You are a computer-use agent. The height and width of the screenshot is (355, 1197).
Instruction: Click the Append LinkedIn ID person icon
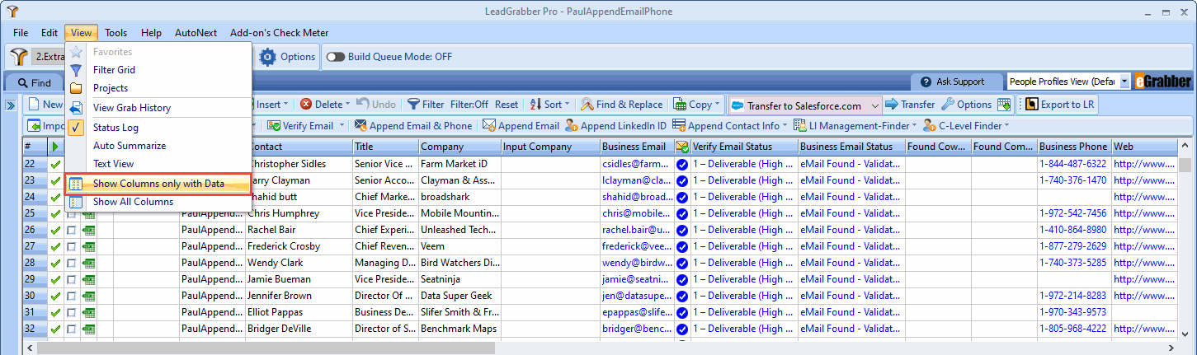point(572,126)
